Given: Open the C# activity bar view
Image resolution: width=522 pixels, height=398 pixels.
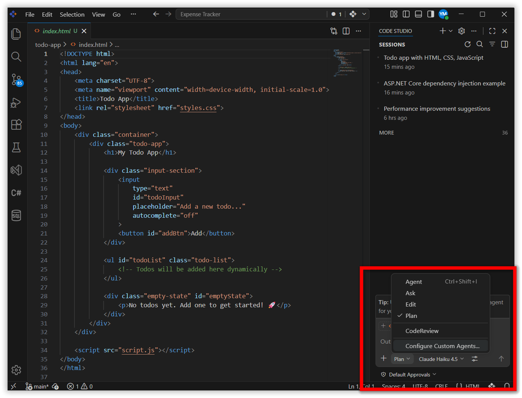Looking at the screenshot, I should [16, 193].
